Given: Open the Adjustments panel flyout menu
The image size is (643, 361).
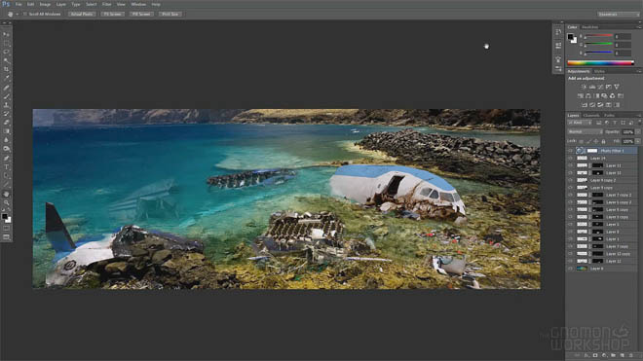Looking at the screenshot, I should [639, 71].
